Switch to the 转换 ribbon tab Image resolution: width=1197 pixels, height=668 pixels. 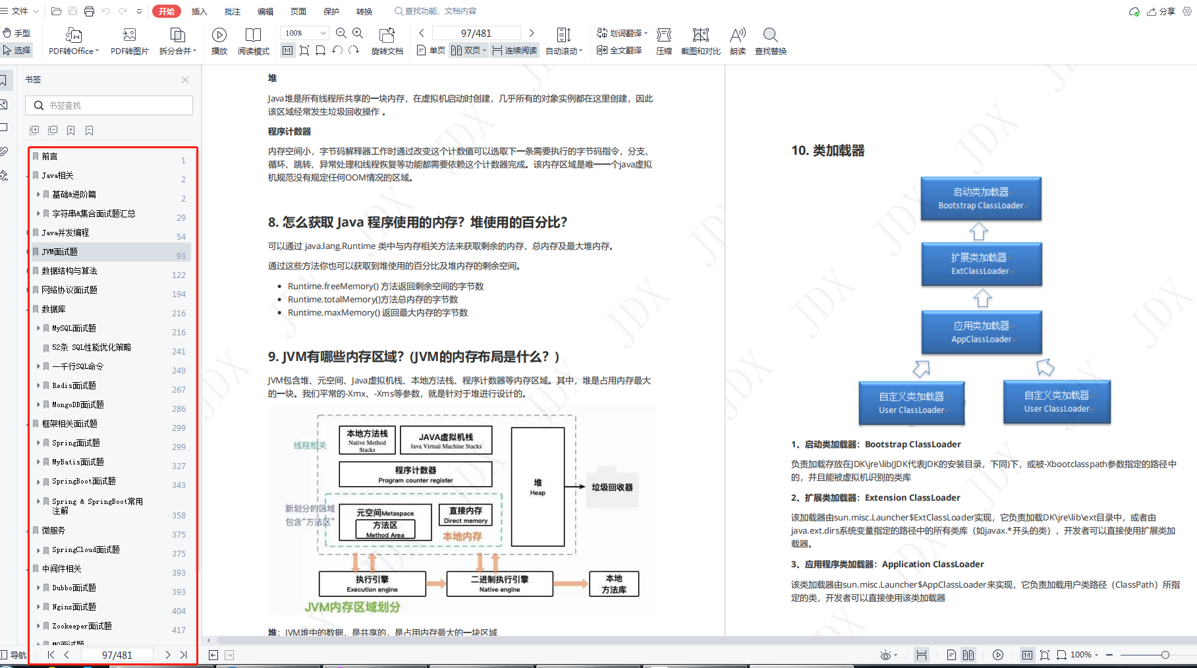(364, 11)
